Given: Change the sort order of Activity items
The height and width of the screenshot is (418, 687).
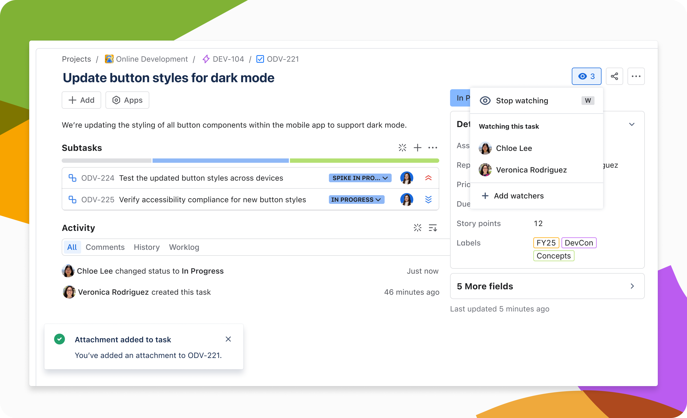Looking at the screenshot, I should 433,228.
